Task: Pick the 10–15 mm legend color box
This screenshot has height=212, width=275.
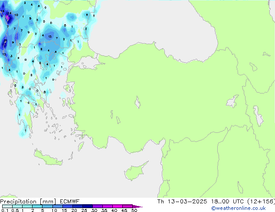Action: 58,206
